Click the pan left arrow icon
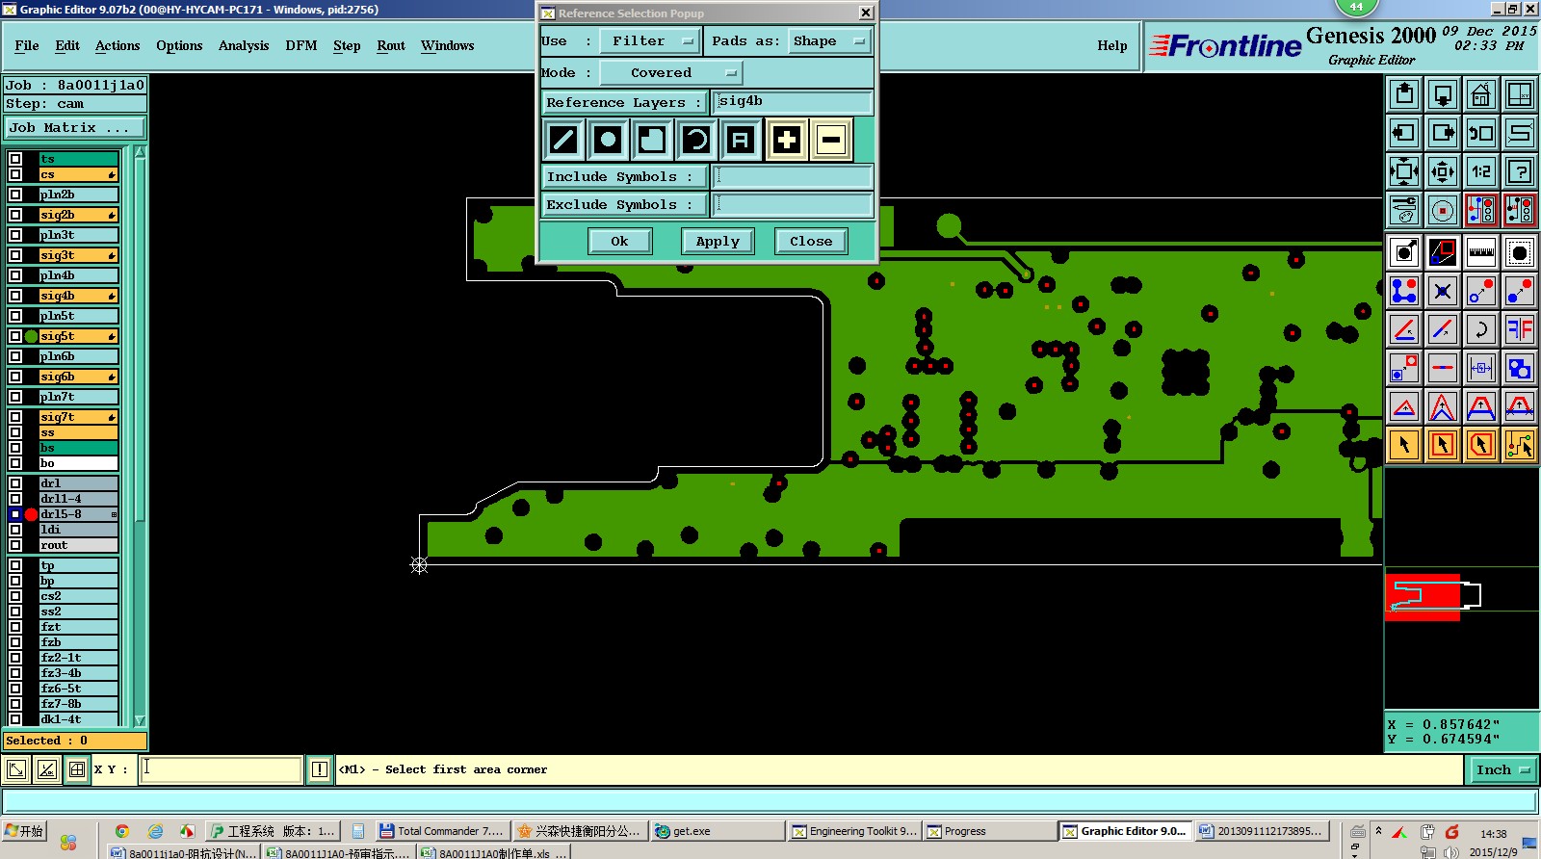The height and width of the screenshot is (859, 1541). tap(1404, 133)
